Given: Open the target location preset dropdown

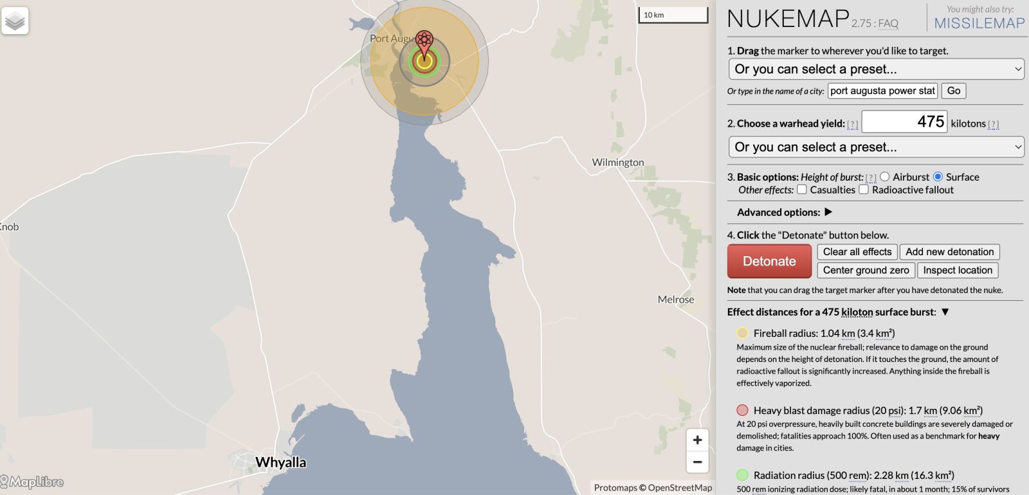Looking at the screenshot, I should (876, 69).
